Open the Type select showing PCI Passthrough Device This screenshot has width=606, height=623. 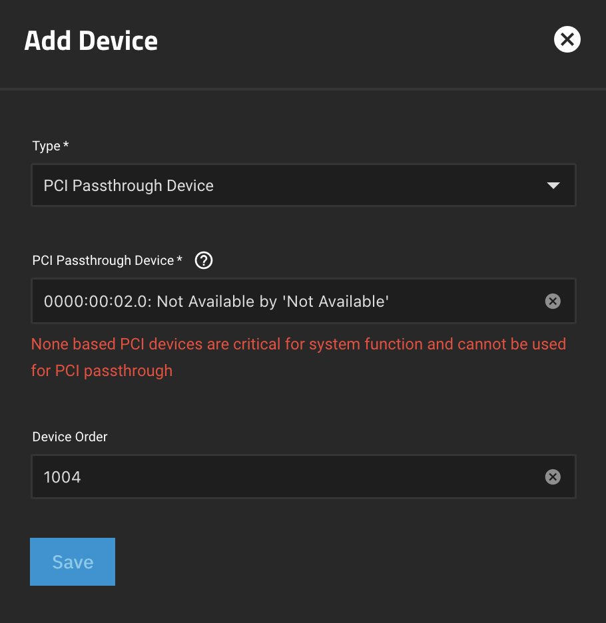tap(304, 185)
